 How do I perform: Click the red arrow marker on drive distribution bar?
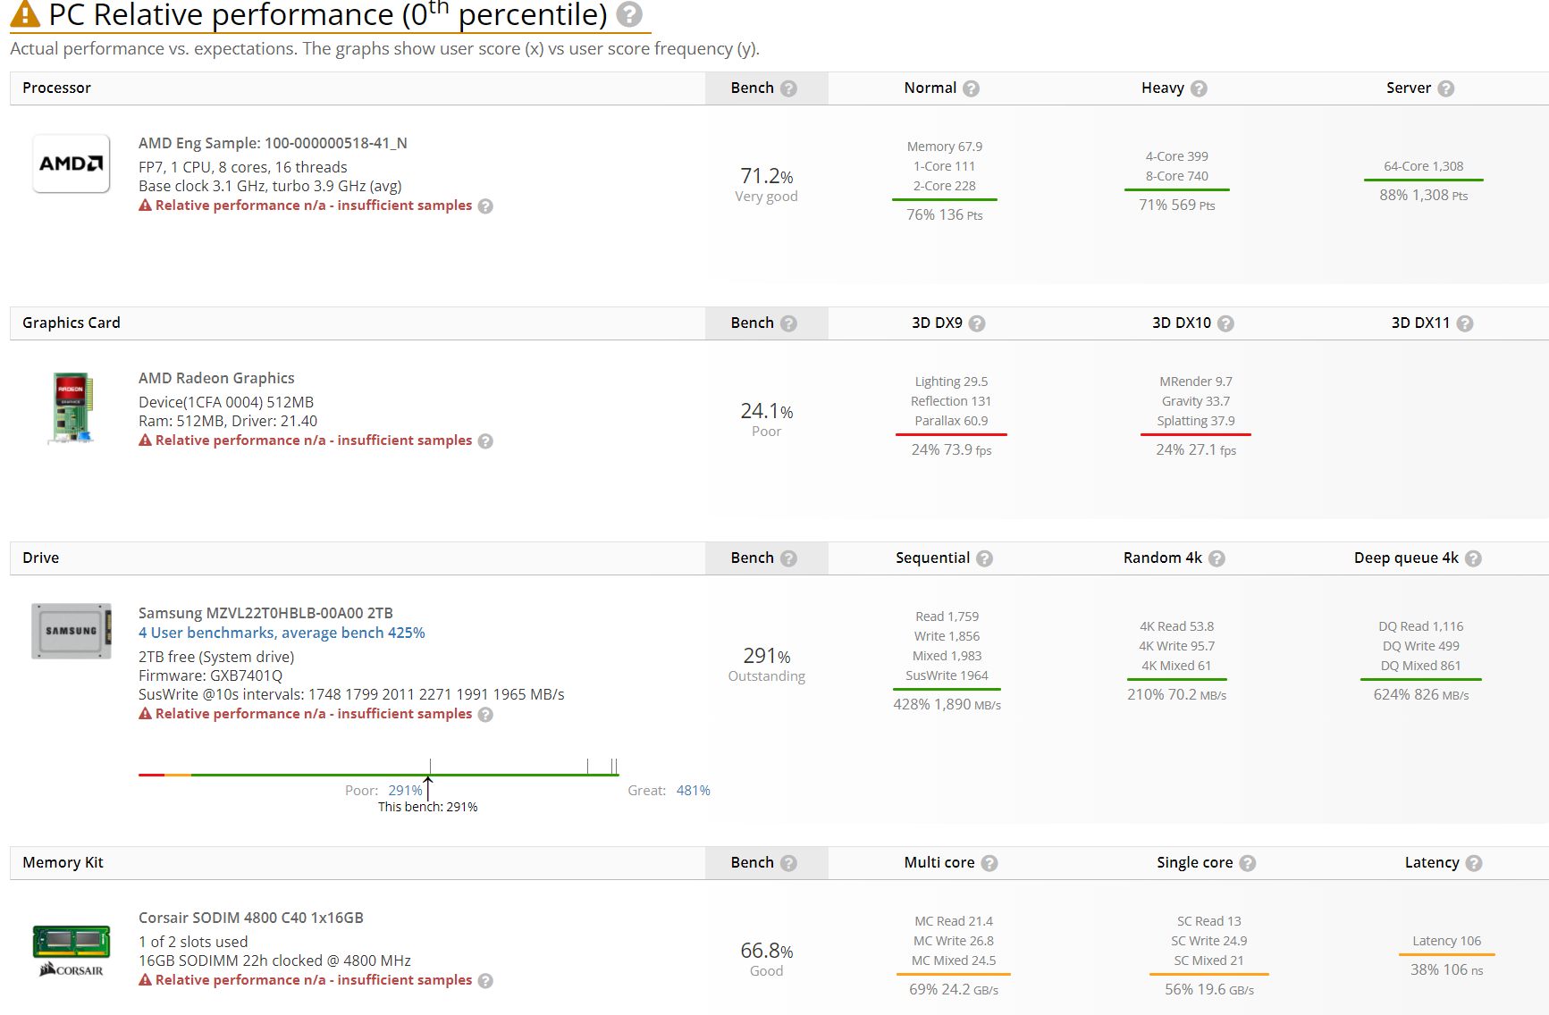point(428,787)
